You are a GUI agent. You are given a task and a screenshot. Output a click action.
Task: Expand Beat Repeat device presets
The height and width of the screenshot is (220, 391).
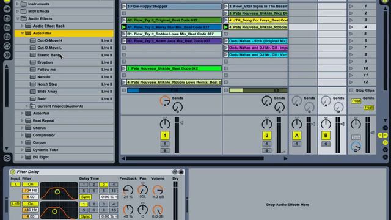coord(22,120)
